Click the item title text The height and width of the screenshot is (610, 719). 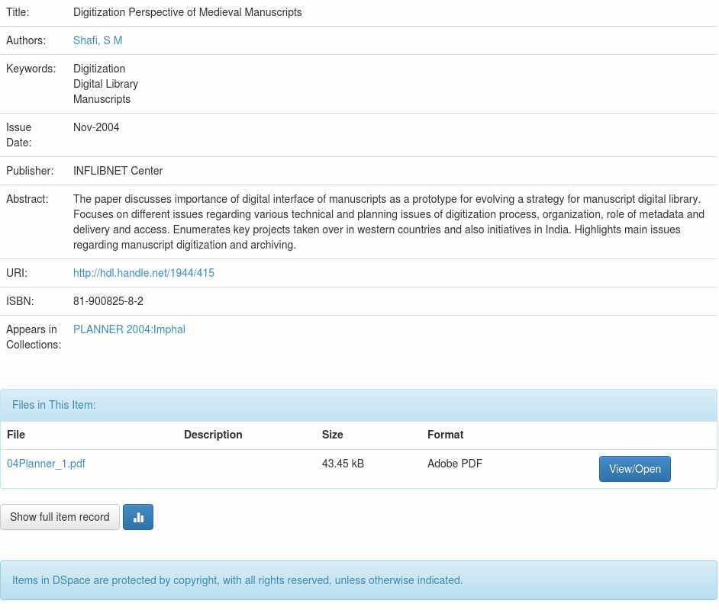(187, 12)
